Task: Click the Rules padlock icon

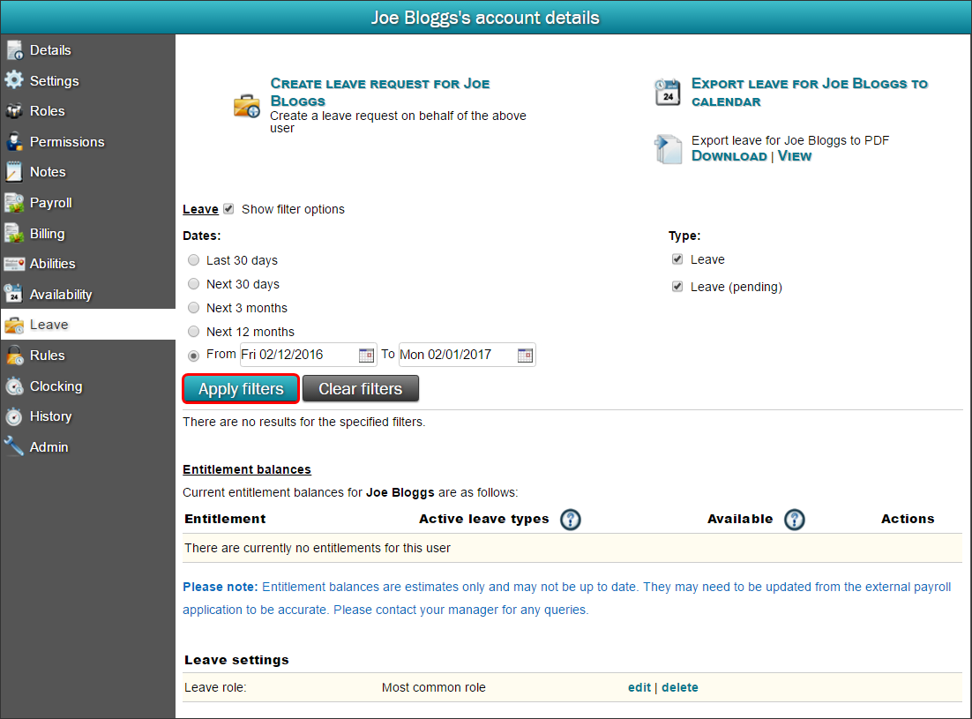Action: click(x=14, y=356)
